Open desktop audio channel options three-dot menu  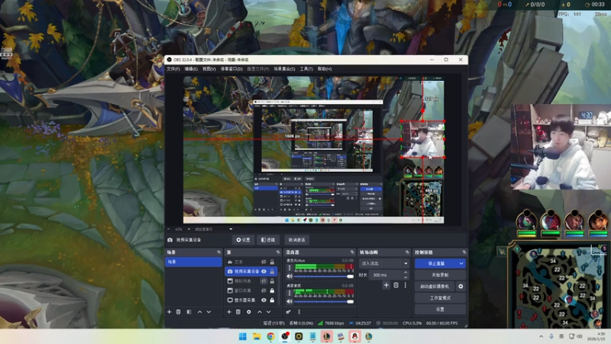(x=289, y=293)
